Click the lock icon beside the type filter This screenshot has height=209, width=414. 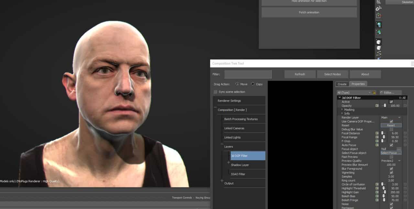click(x=374, y=93)
